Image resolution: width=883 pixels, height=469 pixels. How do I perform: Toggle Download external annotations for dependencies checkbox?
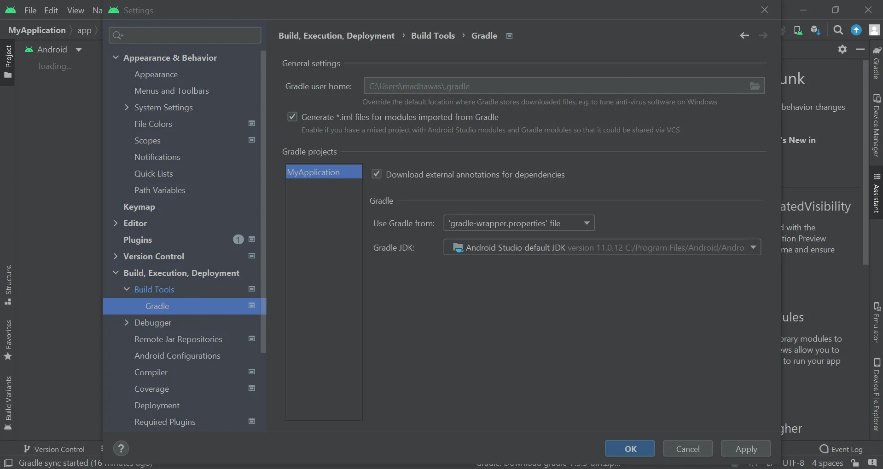click(x=377, y=174)
